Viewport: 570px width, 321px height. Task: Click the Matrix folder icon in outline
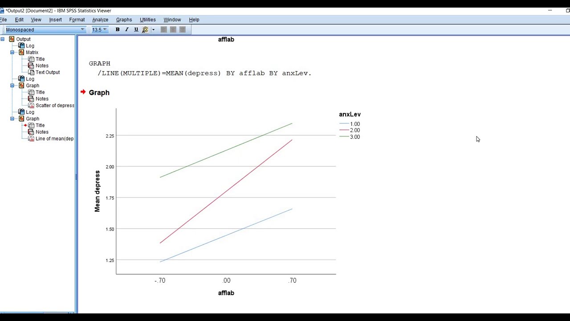[21, 53]
